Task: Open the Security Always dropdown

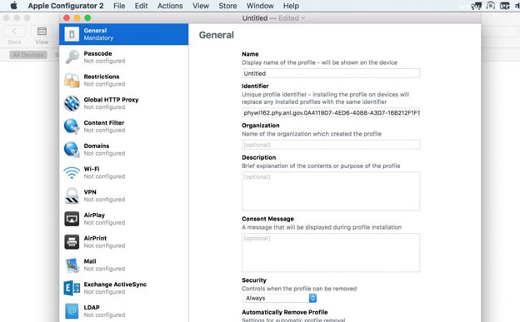Action: pos(279,298)
